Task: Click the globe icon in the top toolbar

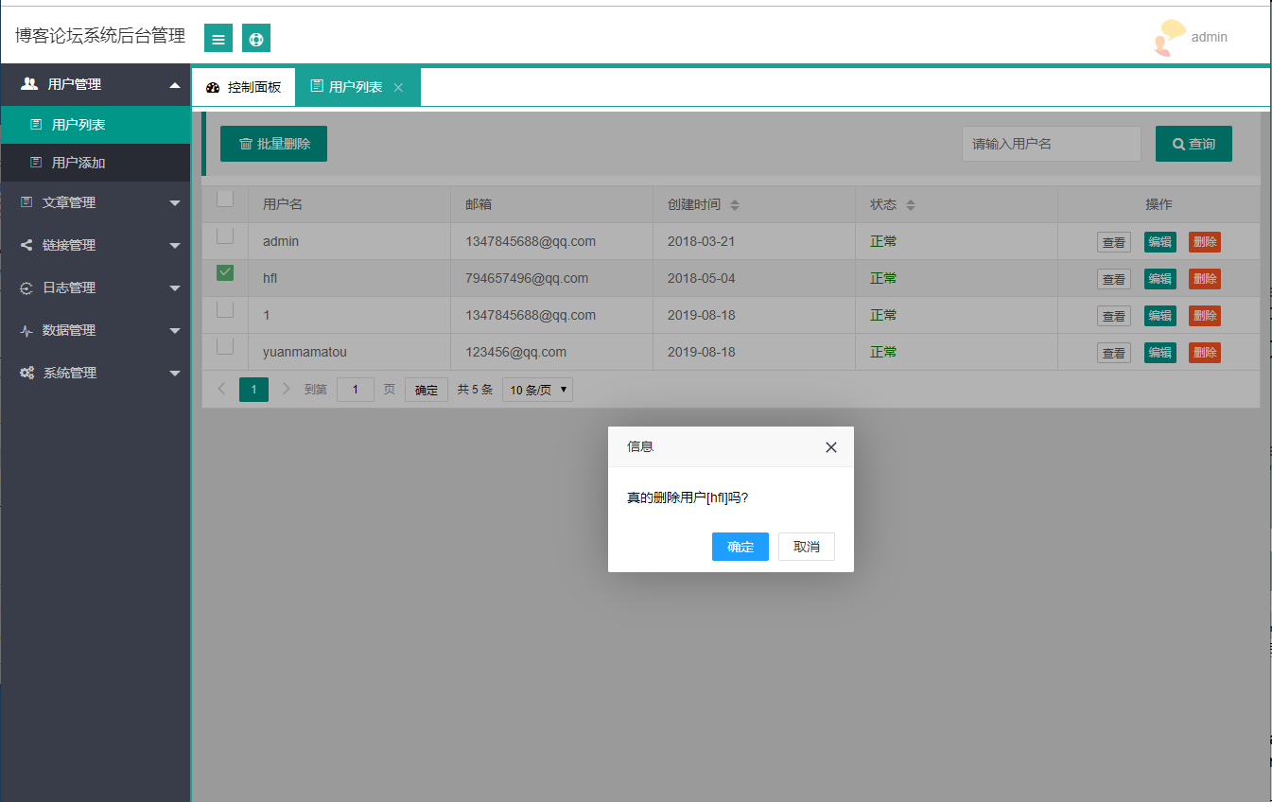Action: pos(255,38)
